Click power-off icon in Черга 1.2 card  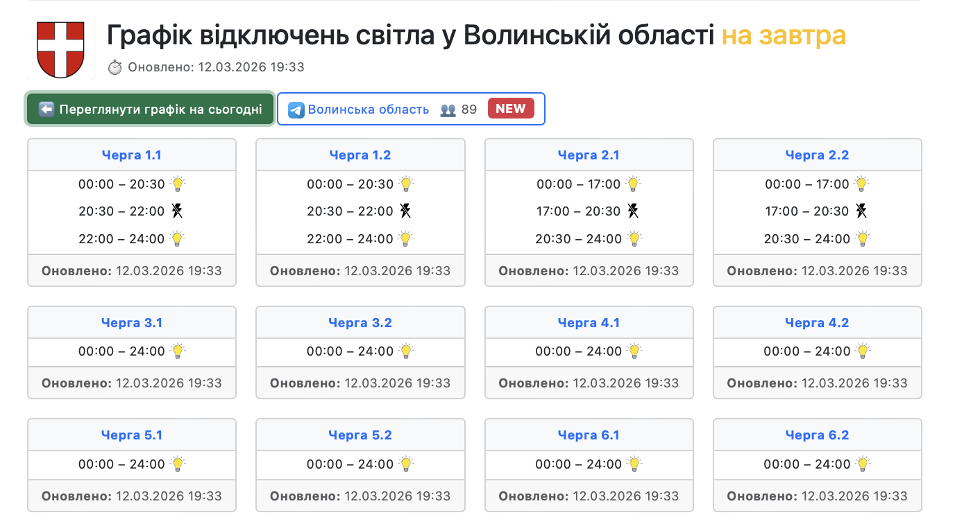[406, 211]
